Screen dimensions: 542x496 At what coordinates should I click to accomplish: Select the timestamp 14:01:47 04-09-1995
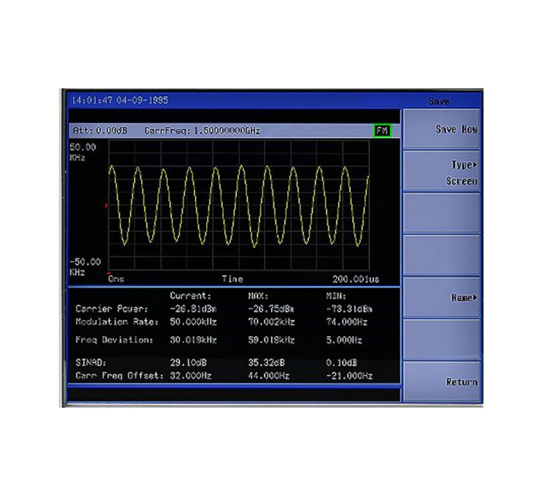click(120, 100)
